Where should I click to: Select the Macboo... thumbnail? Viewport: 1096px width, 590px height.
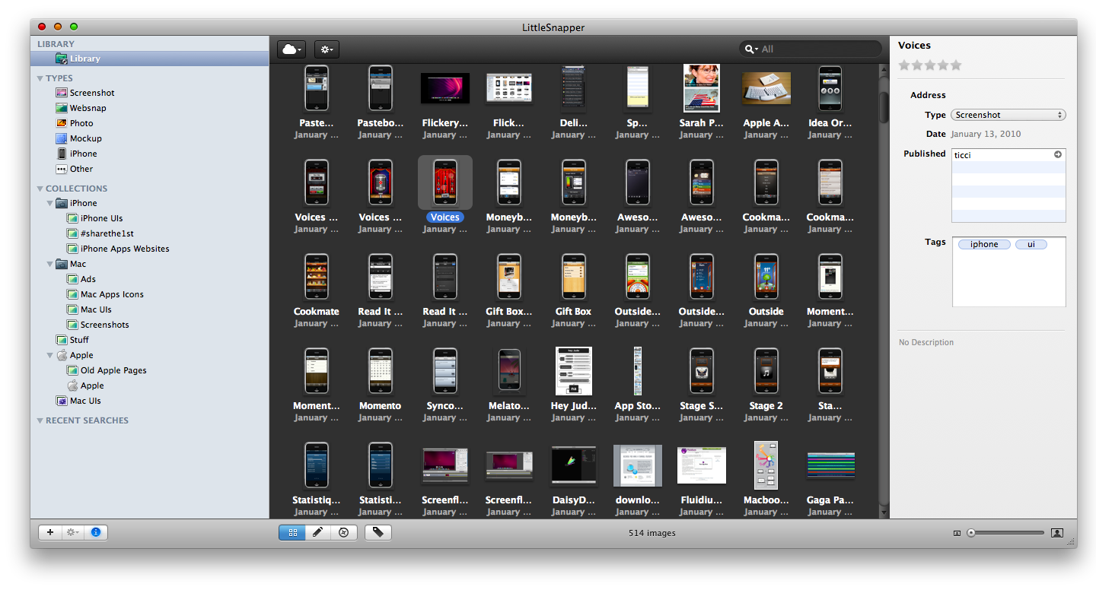click(766, 465)
